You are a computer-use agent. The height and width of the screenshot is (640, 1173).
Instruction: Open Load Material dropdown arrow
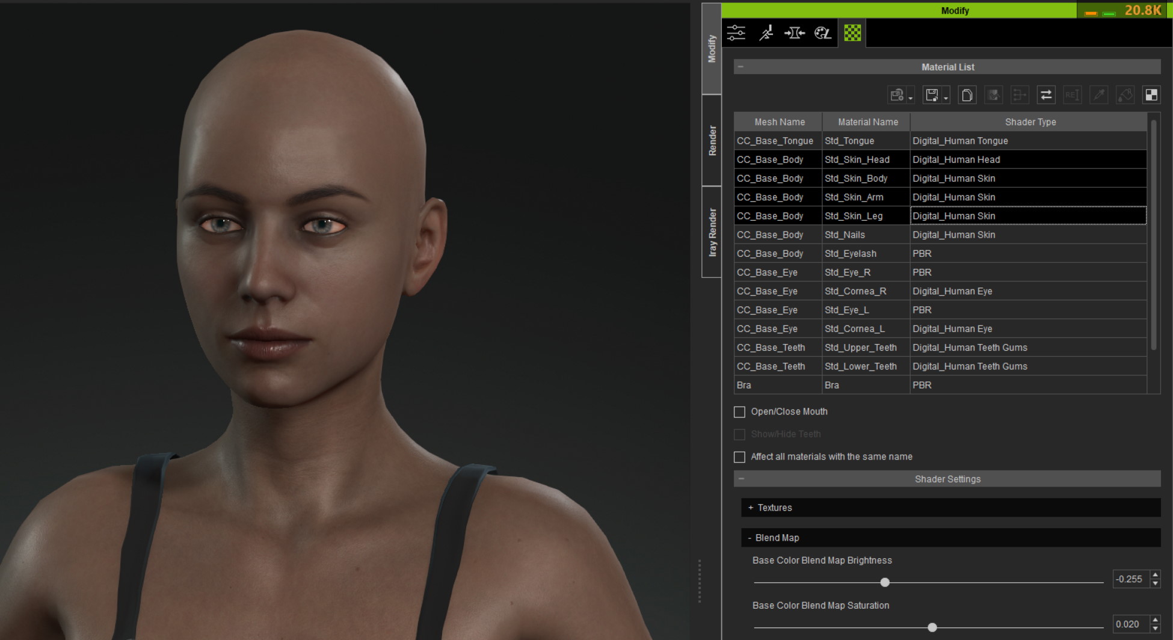pyautogui.click(x=911, y=98)
